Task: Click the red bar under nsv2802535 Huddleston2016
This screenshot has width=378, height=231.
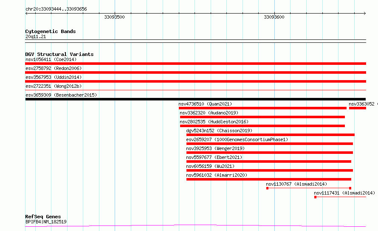Action: [x=262, y=126]
